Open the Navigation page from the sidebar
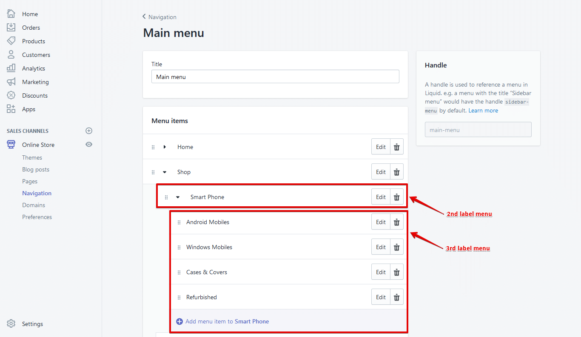Image resolution: width=581 pixels, height=337 pixels. (x=37, y=193)
